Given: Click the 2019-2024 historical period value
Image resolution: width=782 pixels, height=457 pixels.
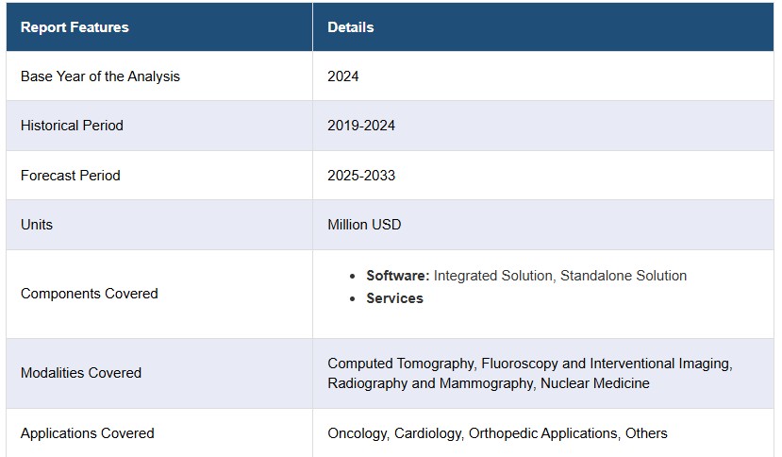Looking at the screenshot, I should pyautogui.click(x=361, y=126).
